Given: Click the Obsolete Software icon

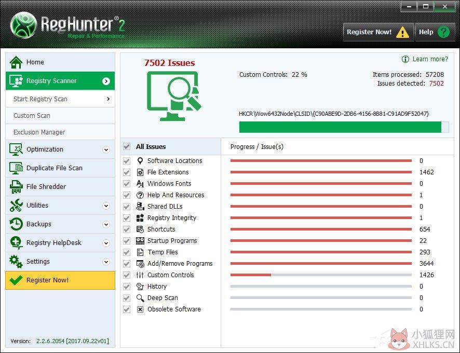Looking at the screenshot, I should pos(140,309).
